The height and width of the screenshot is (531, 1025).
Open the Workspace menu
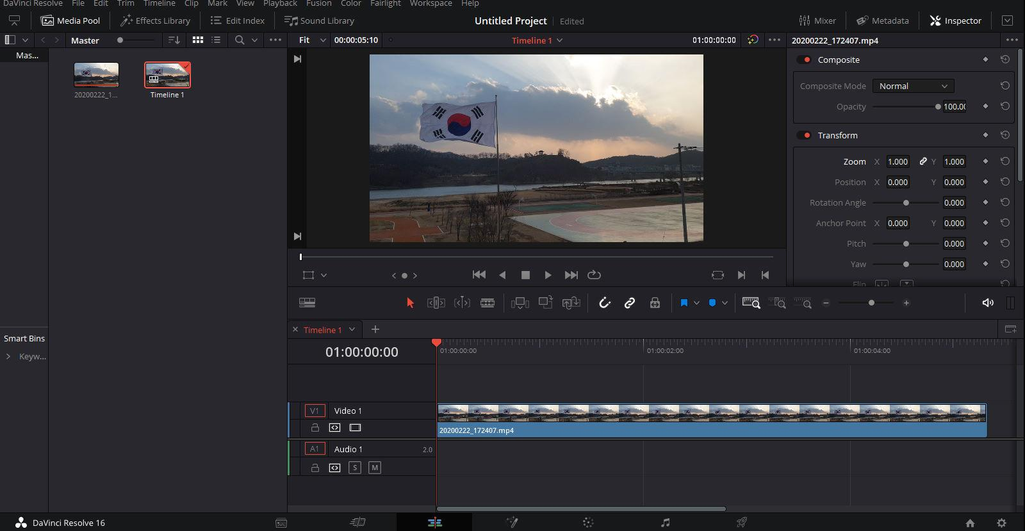point(430,3)
